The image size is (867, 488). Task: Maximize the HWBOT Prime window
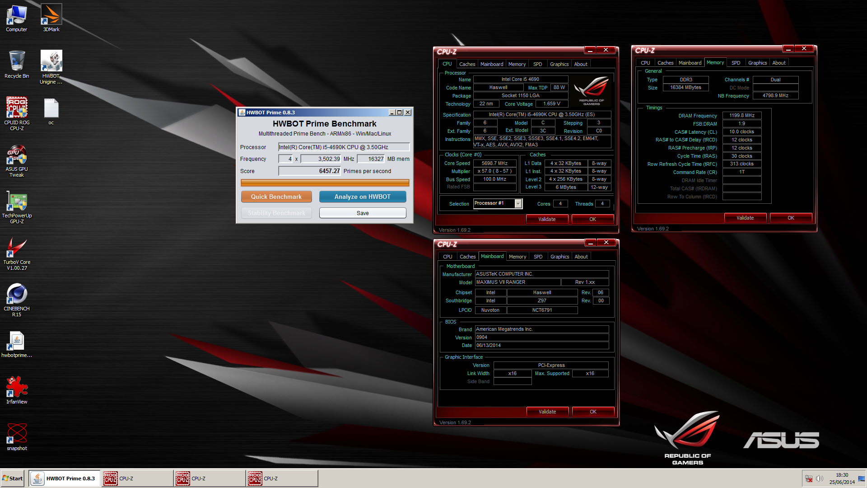point(399,113)
